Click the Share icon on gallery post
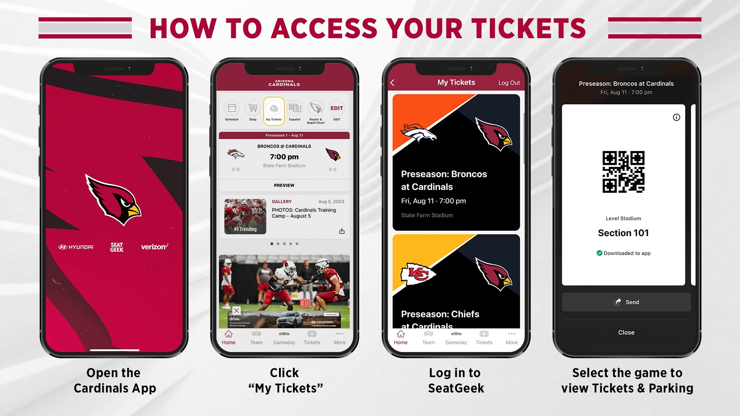Image resolution: width=740 pixels, height=416 pixels. pyautogui.click(x=341, y=231)
